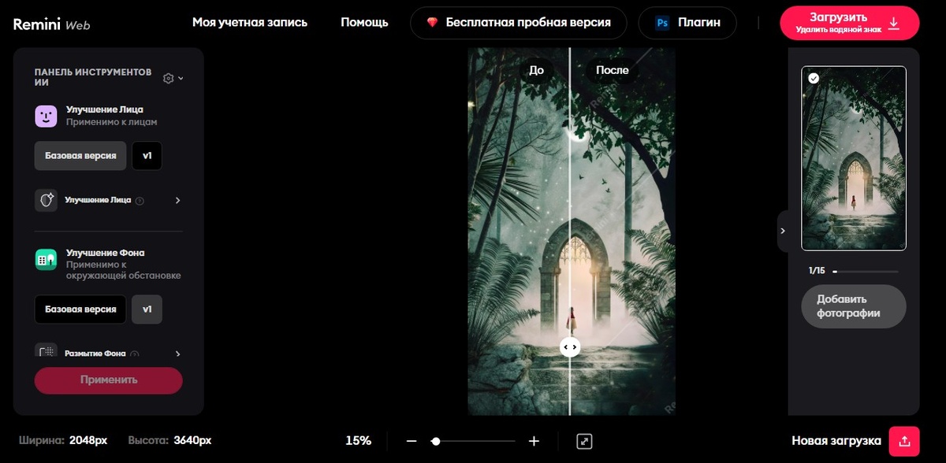Click the Размытие Фона blur icon

point(46,350)
